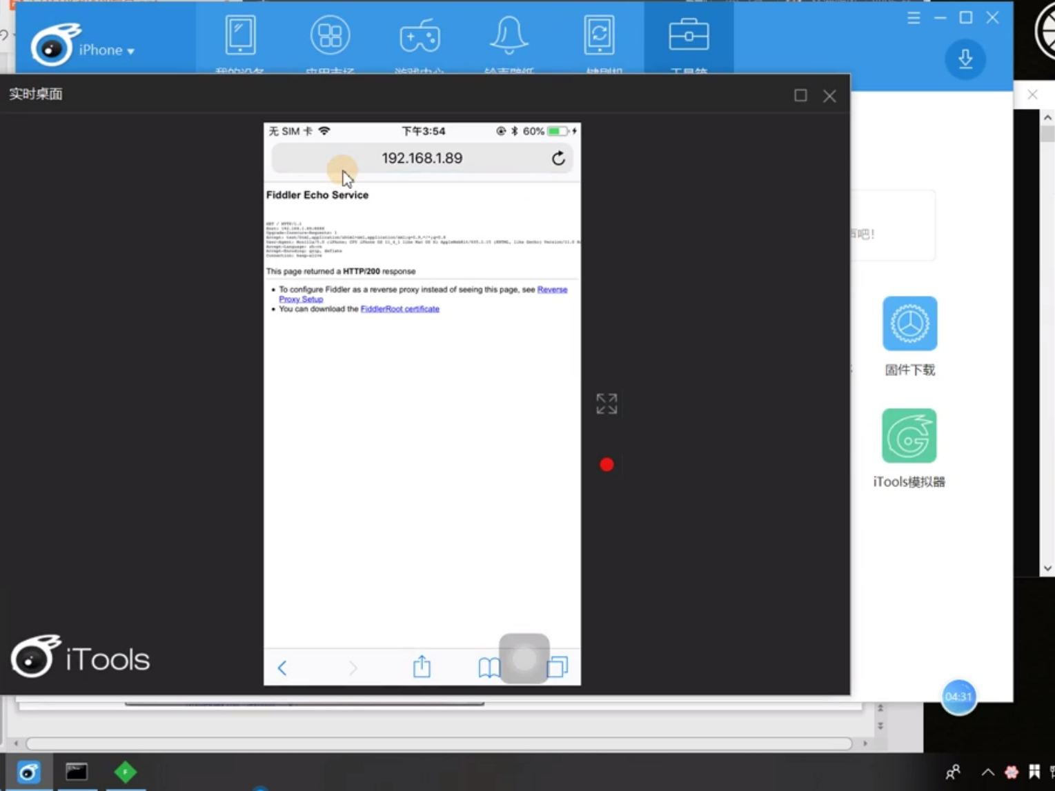Tap the Safari share icon
1055x791 pixels.
pyautogui.click(x=422, y=667)
